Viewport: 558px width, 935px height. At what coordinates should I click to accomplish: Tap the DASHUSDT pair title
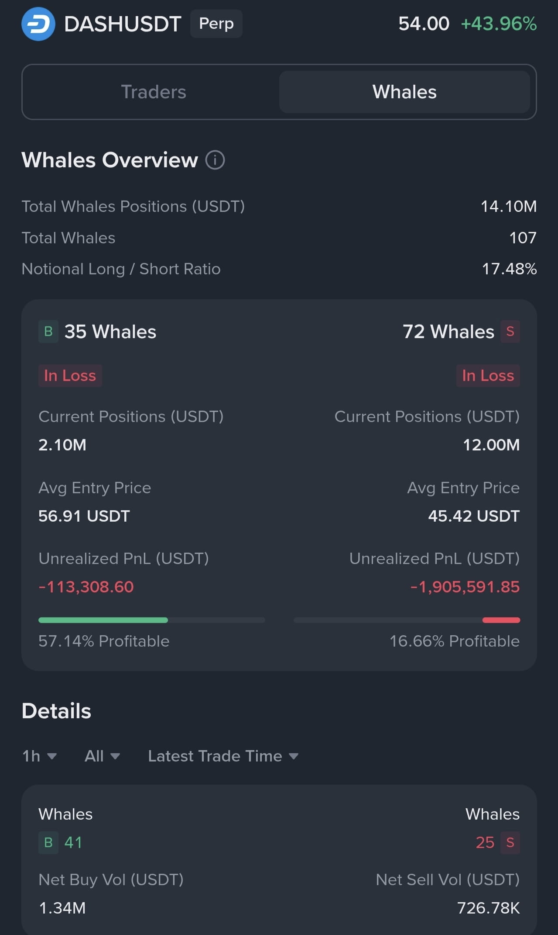(123, 24)
